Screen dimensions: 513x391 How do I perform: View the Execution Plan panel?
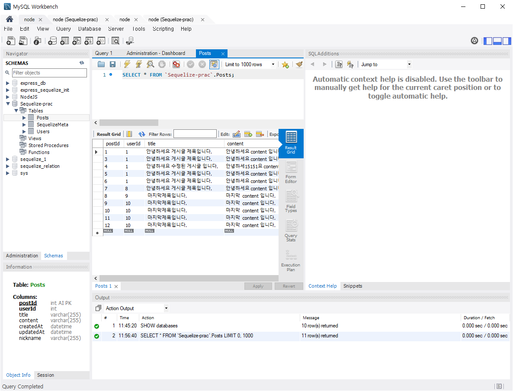click(x=291, y=261)
